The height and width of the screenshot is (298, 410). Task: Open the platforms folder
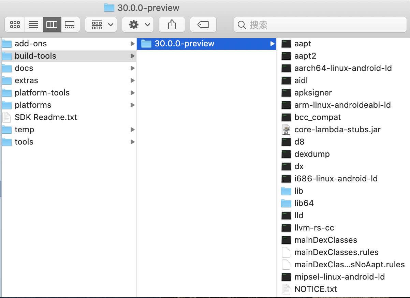[x=33, y=105]
